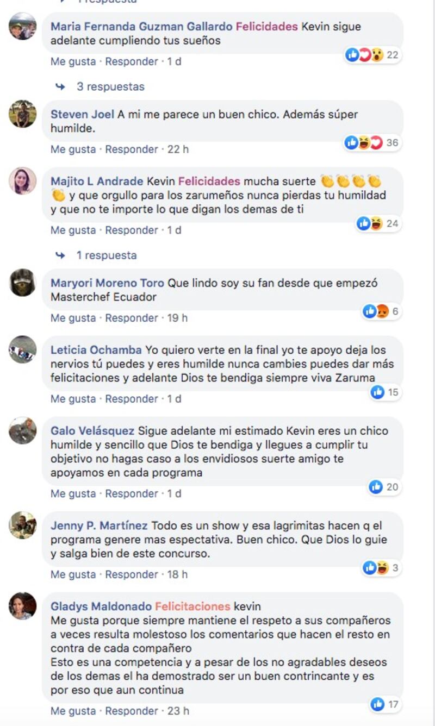Screen dimensions: 435x726
Task: Reply to Jenny P. Martínez's comment
Action: coord(132,574)
